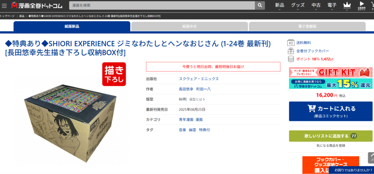Open the ブックカバー・グッズ収納ケース orange banner

point(331,165)
